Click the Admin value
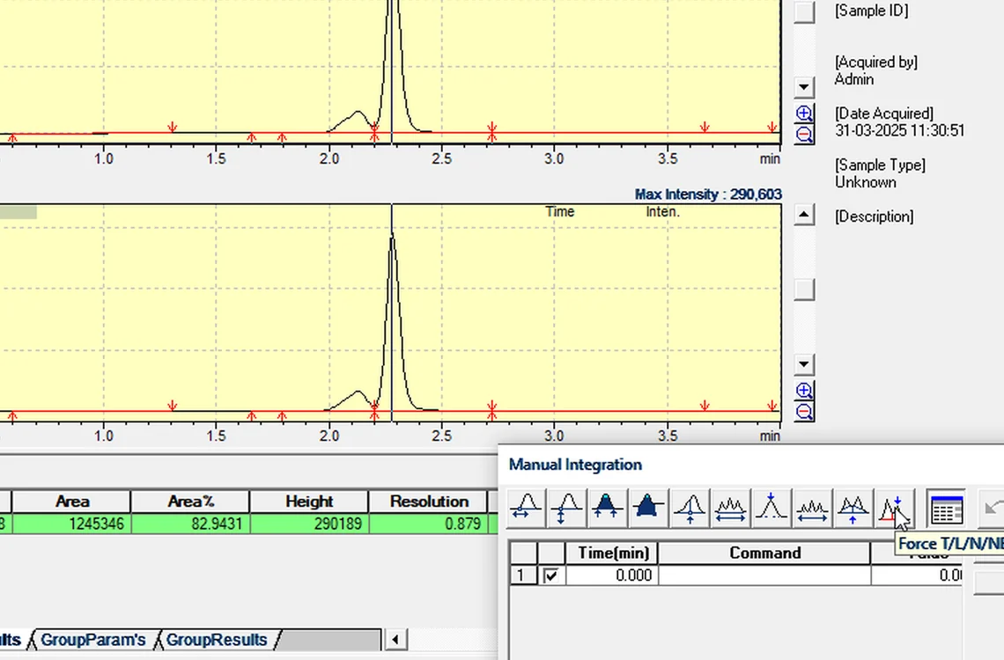The image size is (1004, 660). click(854, 79)
